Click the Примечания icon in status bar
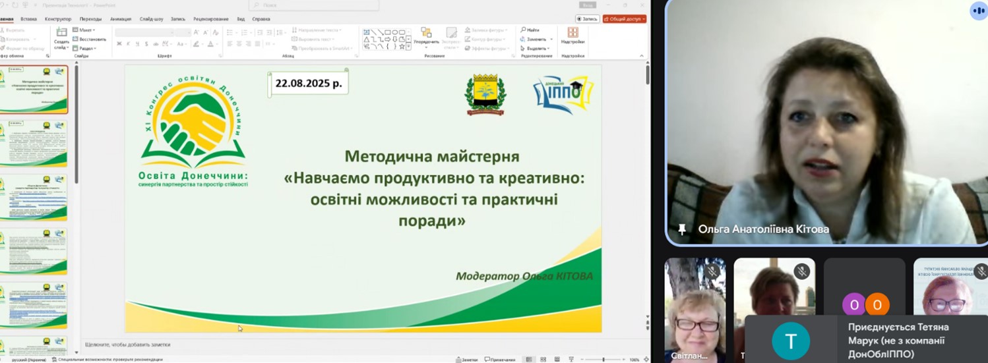Screen dimensions: 988x363 (501, 360)
